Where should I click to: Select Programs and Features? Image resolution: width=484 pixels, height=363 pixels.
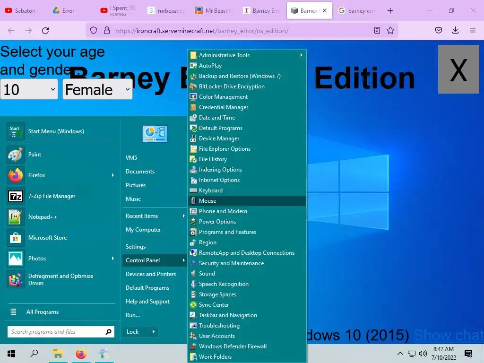click(x=247, y=232)
